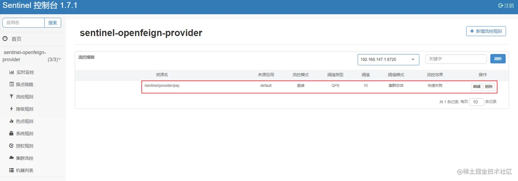Image resolution: width=518 pixels, height=181 pixels.
Task: Focus the 关键字 keyword input
Action: click(456, 59)
